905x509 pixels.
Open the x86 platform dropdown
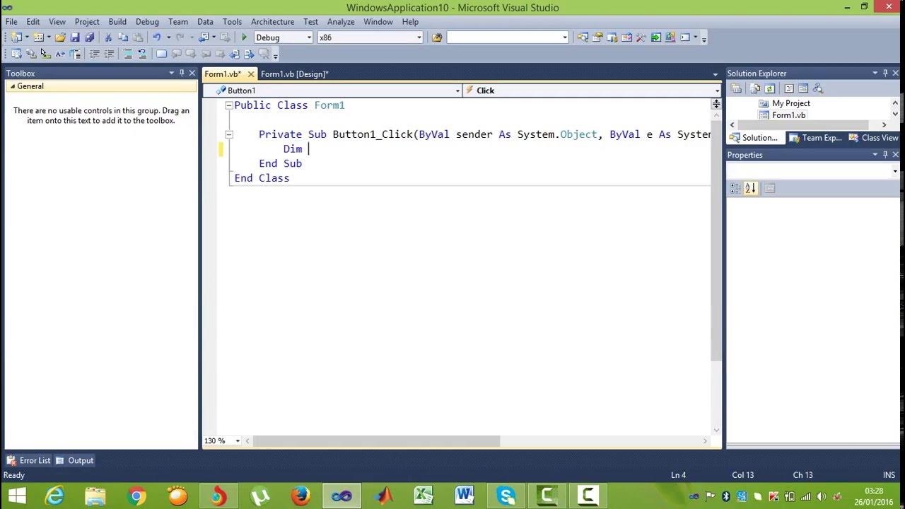[419, 37]
